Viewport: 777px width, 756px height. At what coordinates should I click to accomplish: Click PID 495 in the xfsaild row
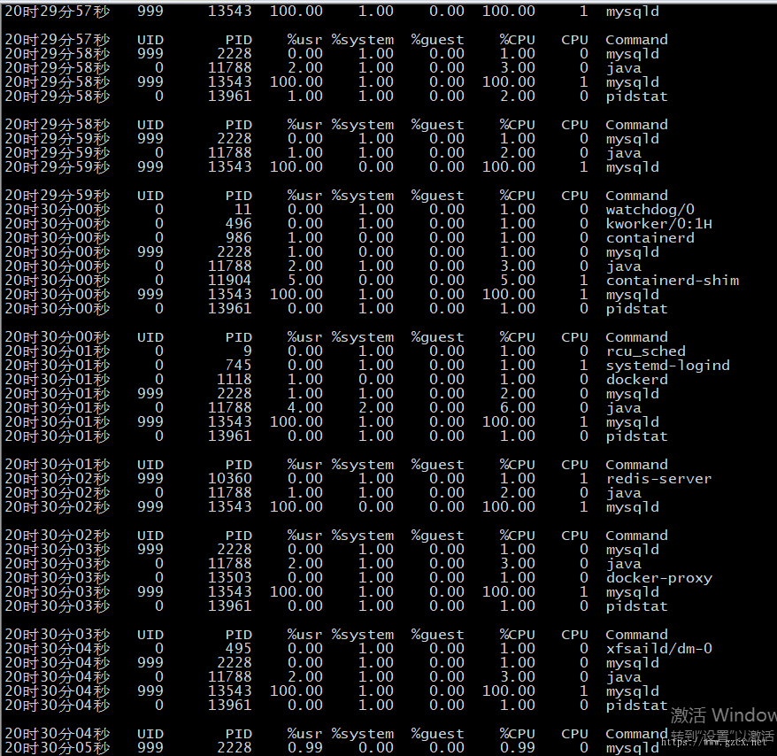point(238,648)
